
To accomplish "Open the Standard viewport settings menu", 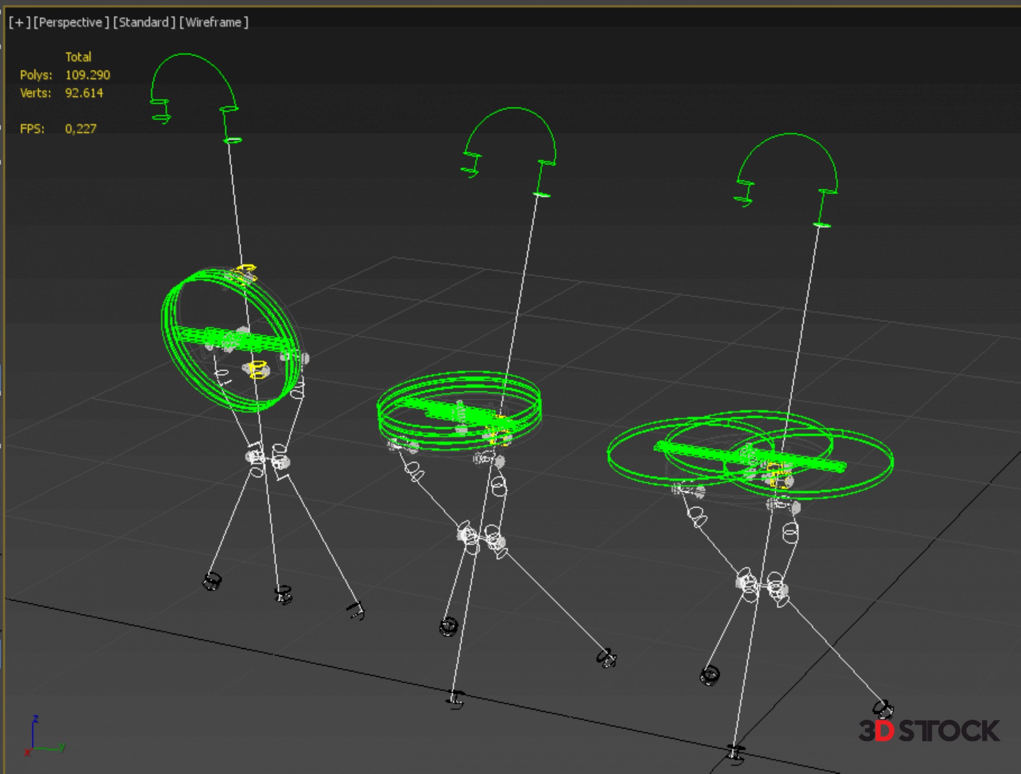I will tap(144, 22).
